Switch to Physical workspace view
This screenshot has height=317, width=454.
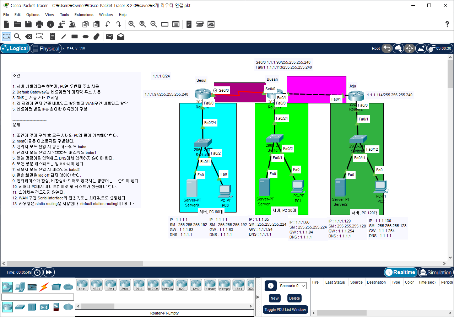click(x=46, y=48)
